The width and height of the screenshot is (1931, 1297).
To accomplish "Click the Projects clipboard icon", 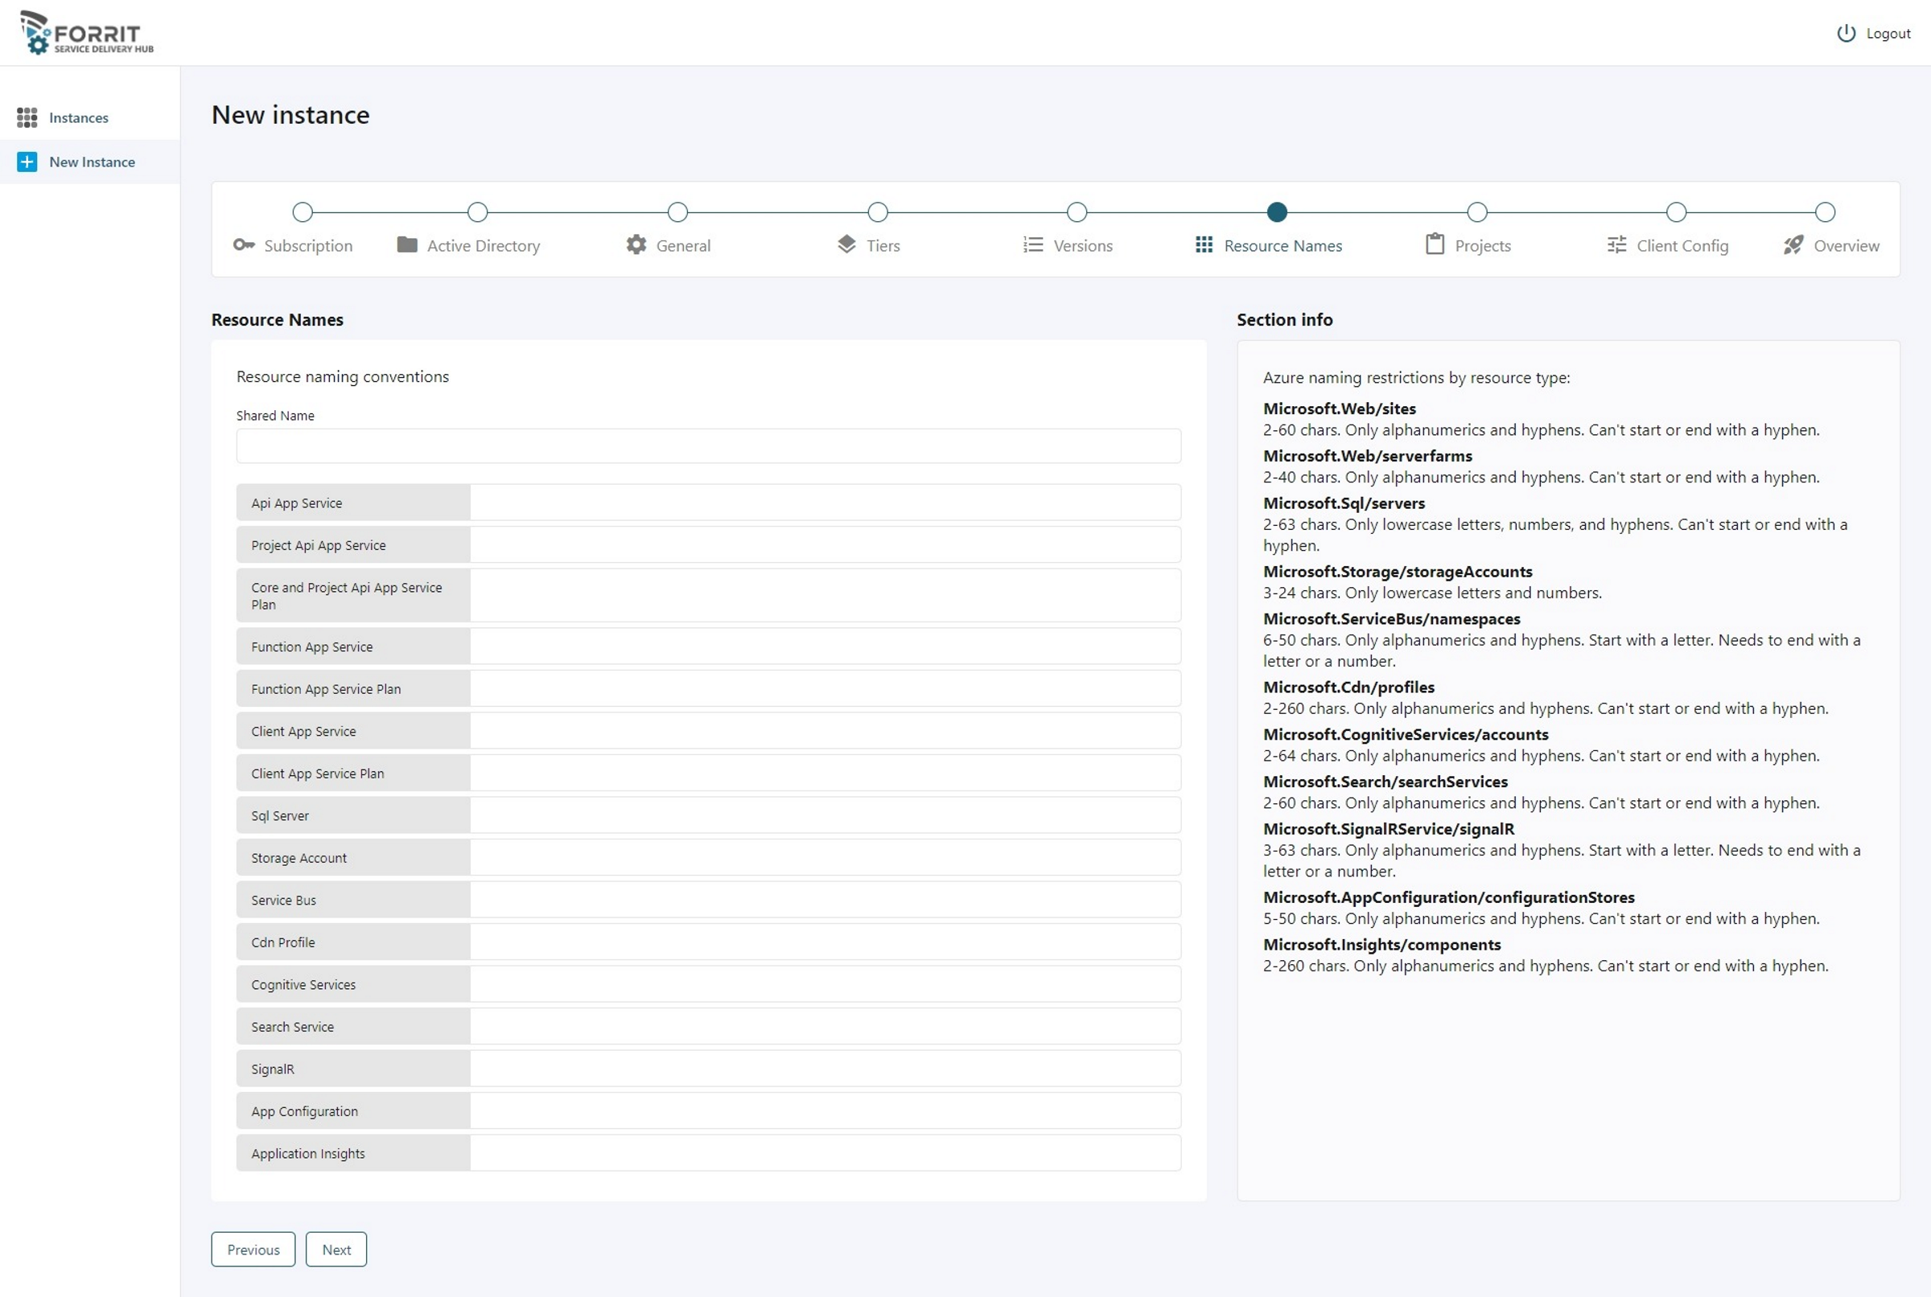I will [1435, 244].
